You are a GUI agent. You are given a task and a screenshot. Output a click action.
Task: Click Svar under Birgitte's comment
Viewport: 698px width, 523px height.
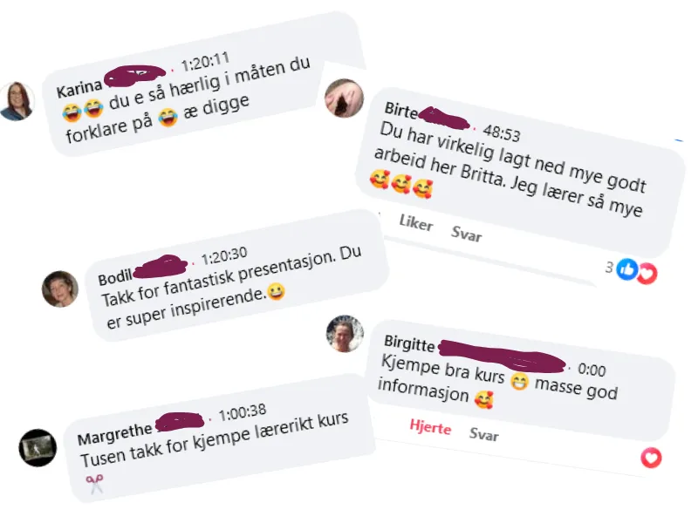click(483, 433)
